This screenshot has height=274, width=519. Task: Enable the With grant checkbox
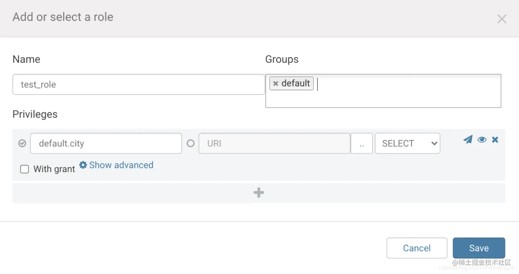click(x=25, y=169)
